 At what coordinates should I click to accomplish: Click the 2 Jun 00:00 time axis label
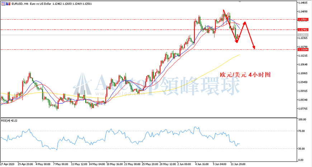click(x=184, y=164)
